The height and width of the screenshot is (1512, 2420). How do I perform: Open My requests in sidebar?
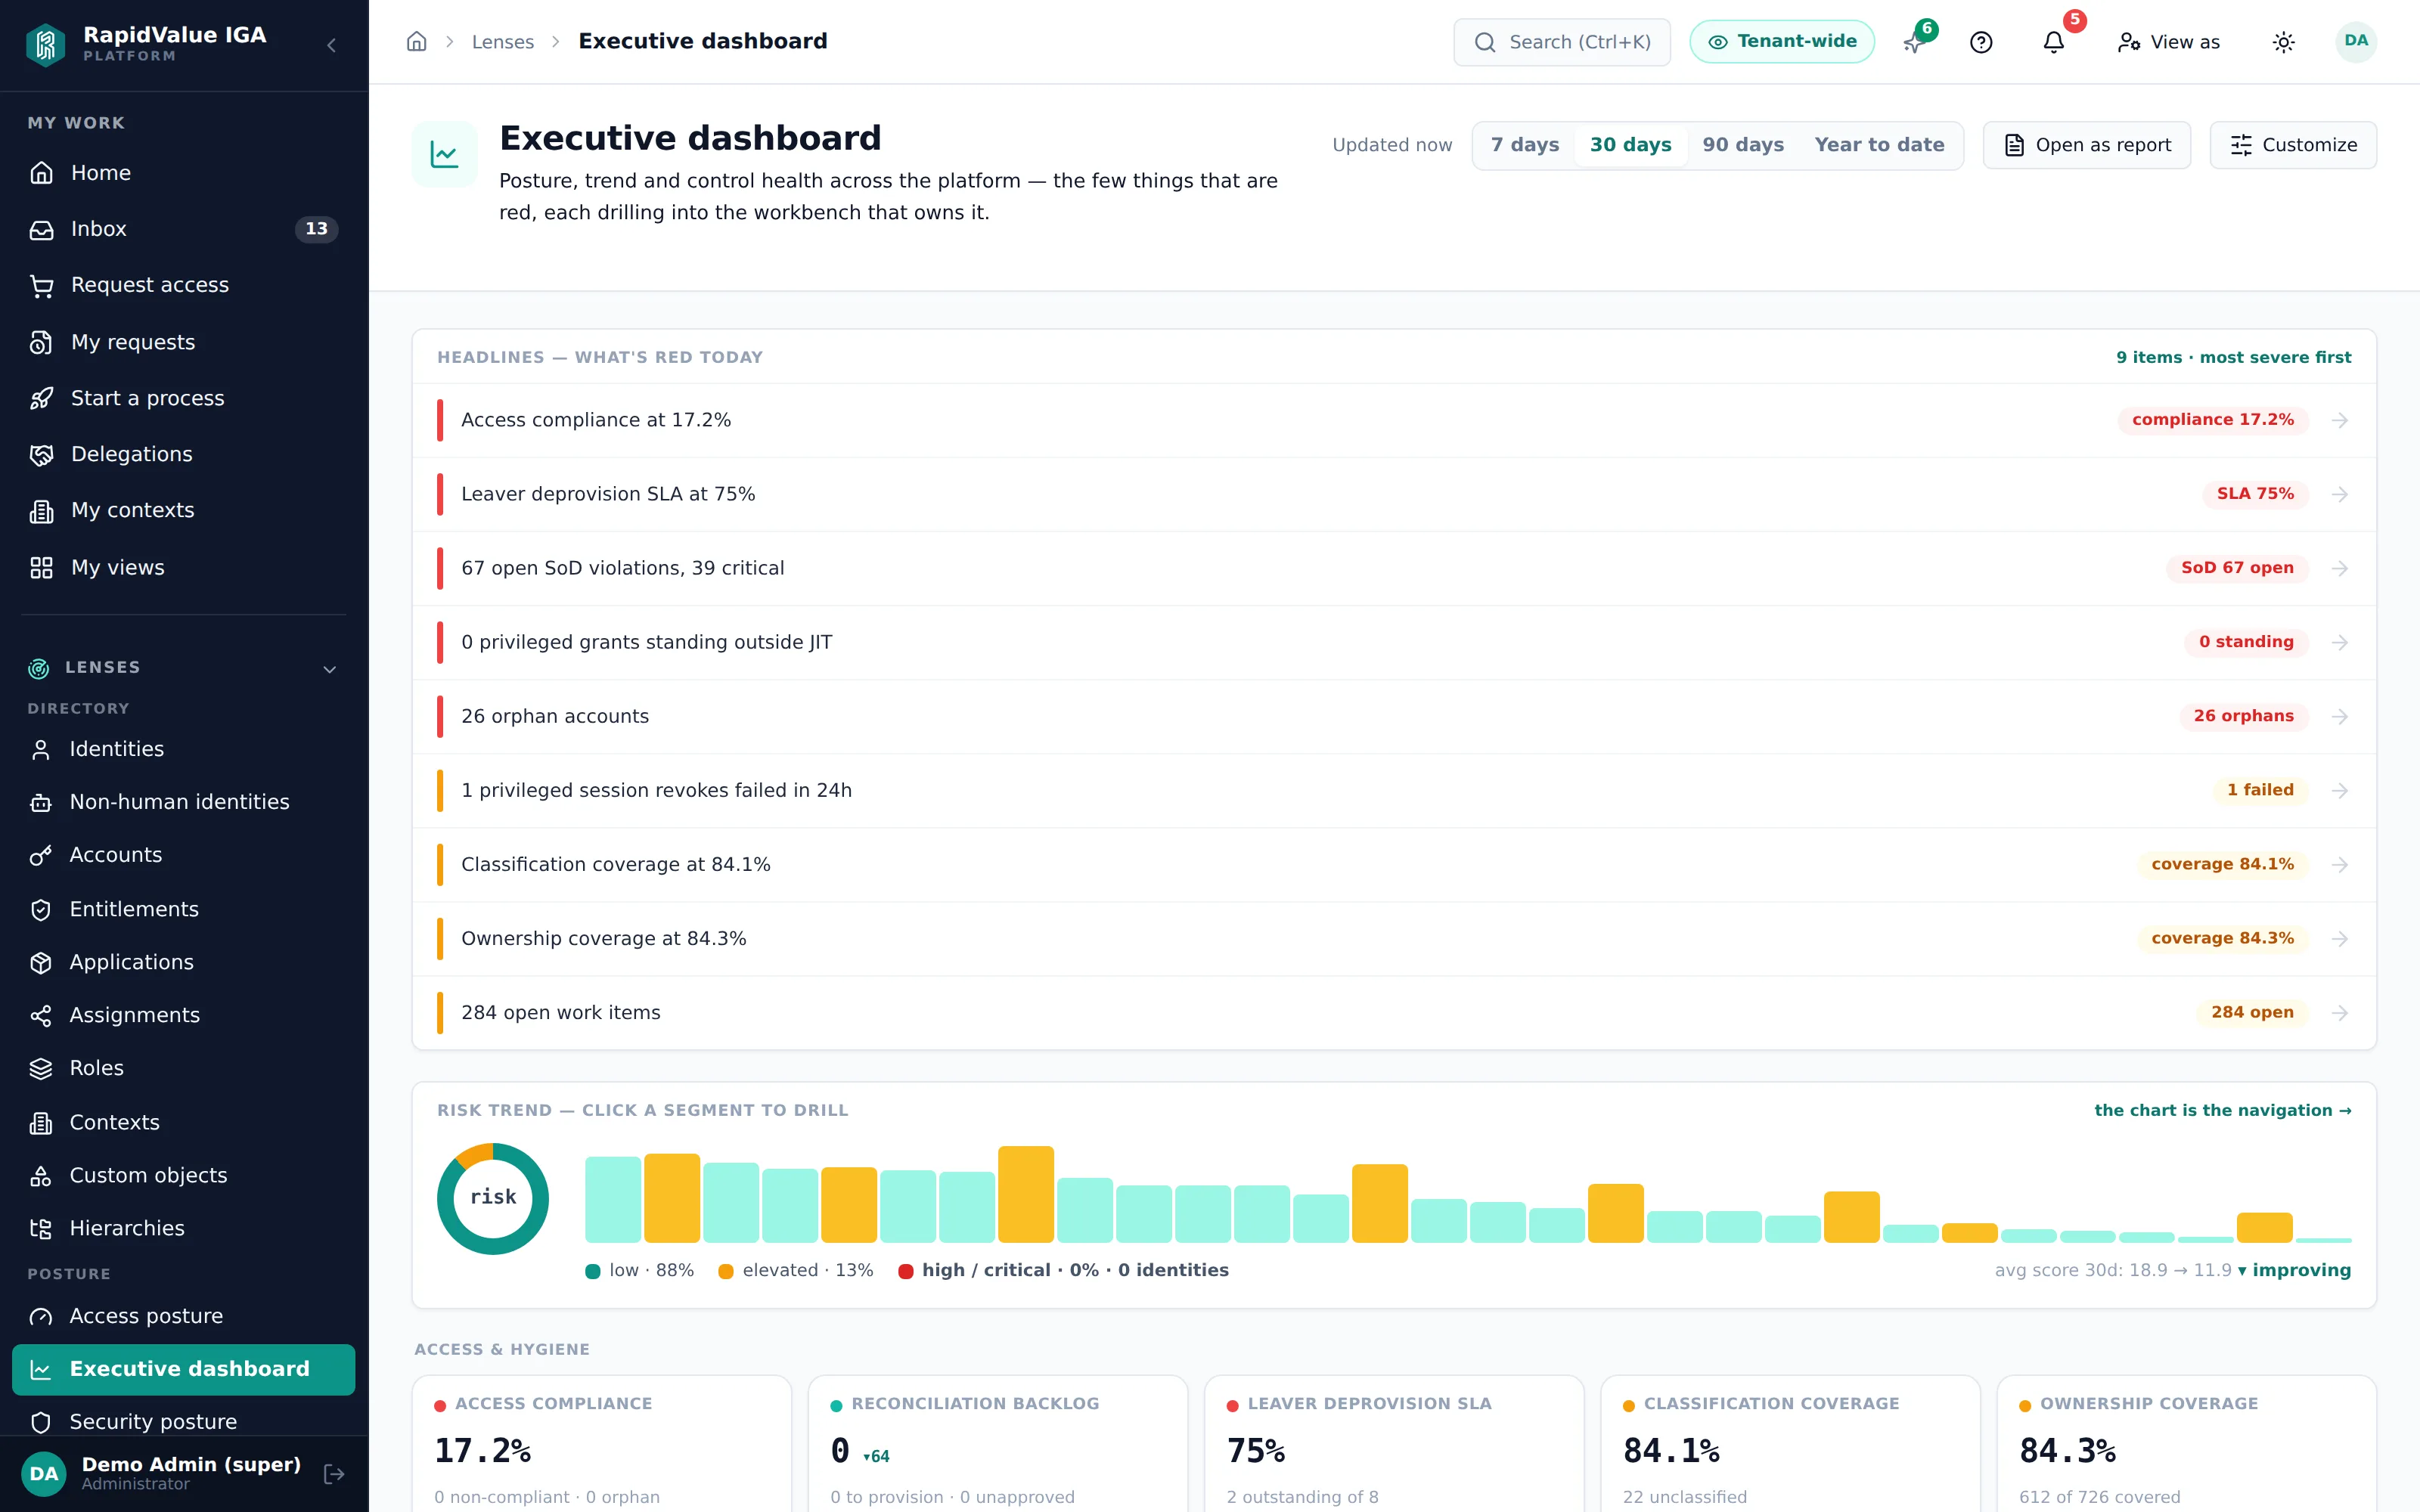point(184,342)
